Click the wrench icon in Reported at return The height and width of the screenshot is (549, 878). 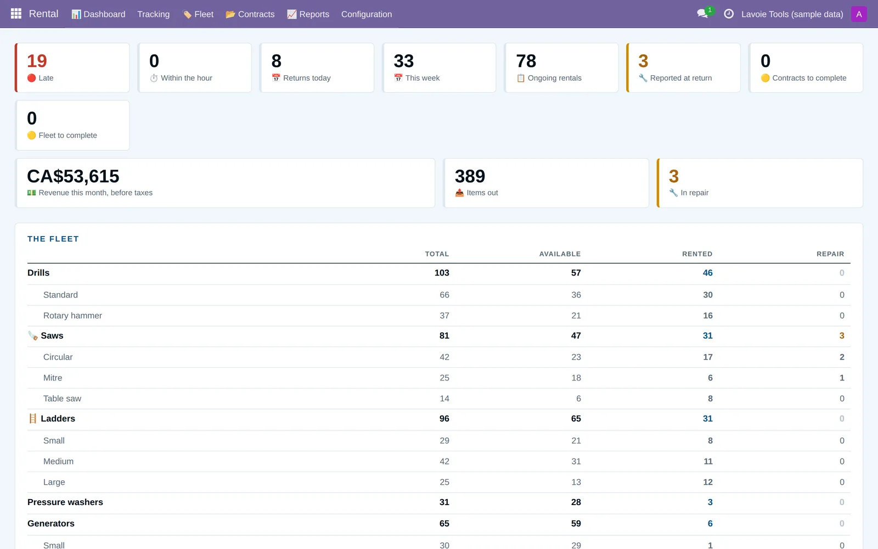(643, 78)
